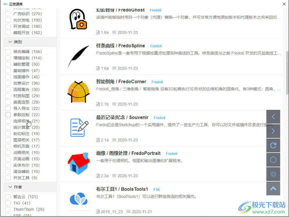The width and height of the screenshot is (289, 217).
Task: Check the 线面操作 (45) checkbox
Action: coord(8,77)
